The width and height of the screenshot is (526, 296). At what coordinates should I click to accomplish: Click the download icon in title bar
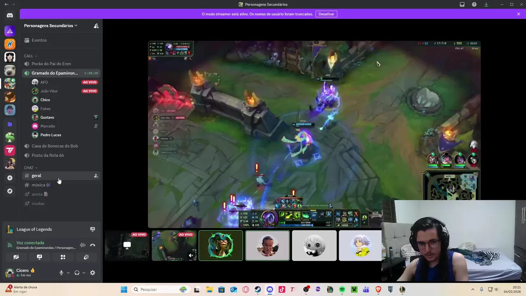tap(486, 5)
